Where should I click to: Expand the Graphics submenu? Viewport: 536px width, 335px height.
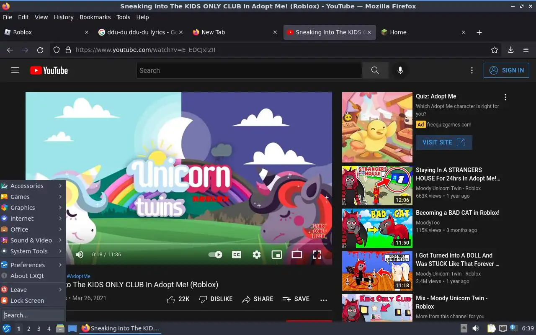point(32,208)
